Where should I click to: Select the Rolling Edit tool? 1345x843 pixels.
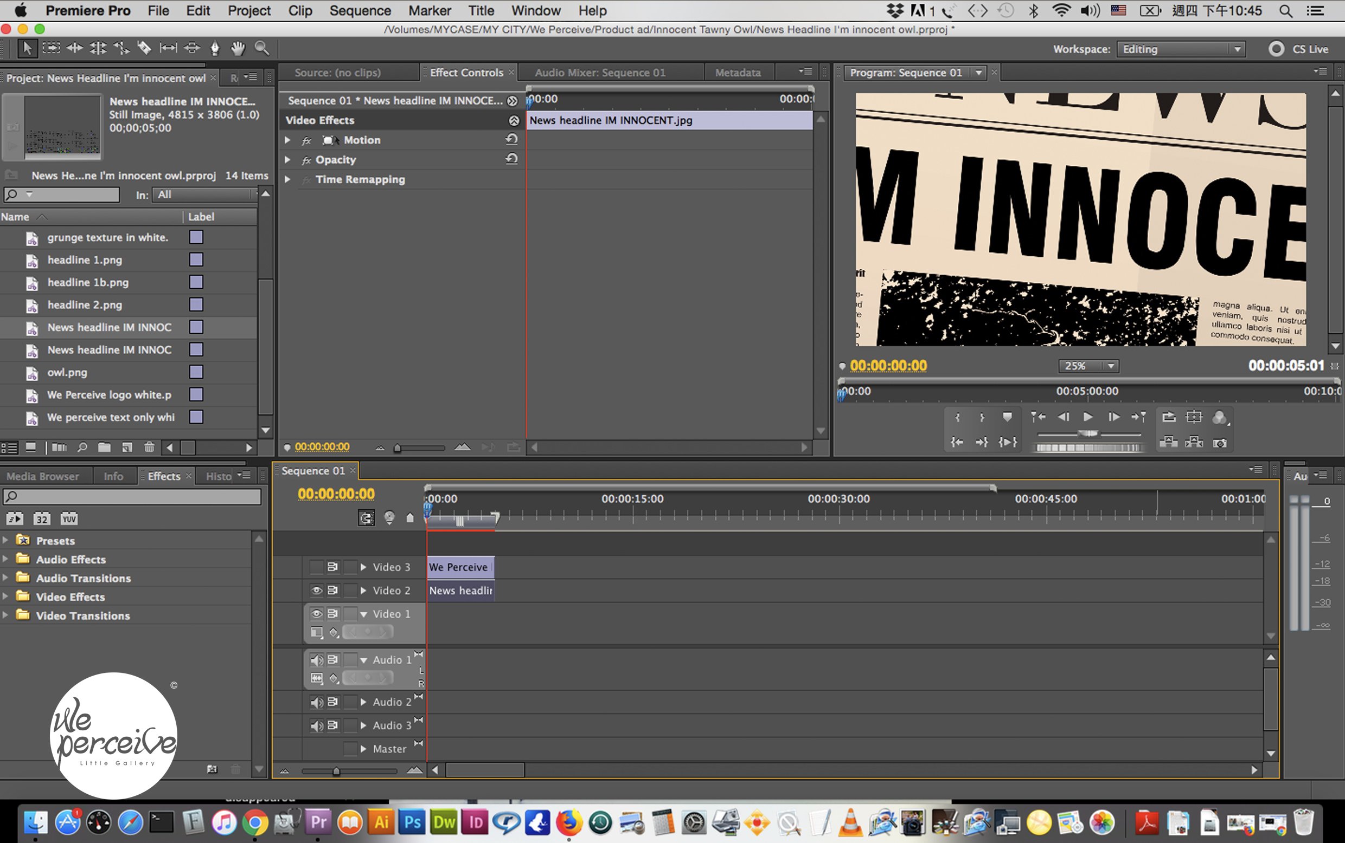(x=98, y=48)
